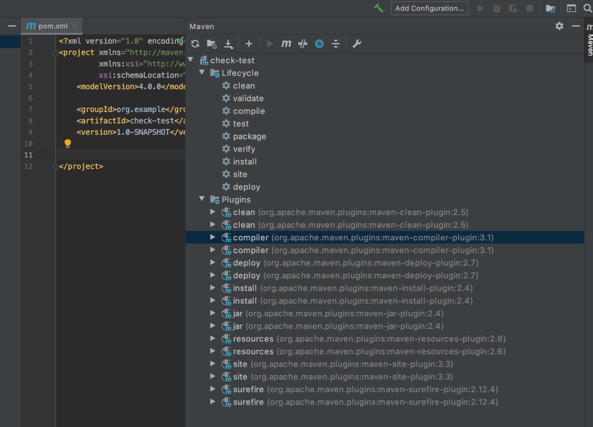Screen dimensions: 593x427
Task: Open Run Anything terminal-like icon
Action: click(x=572, y=8)
